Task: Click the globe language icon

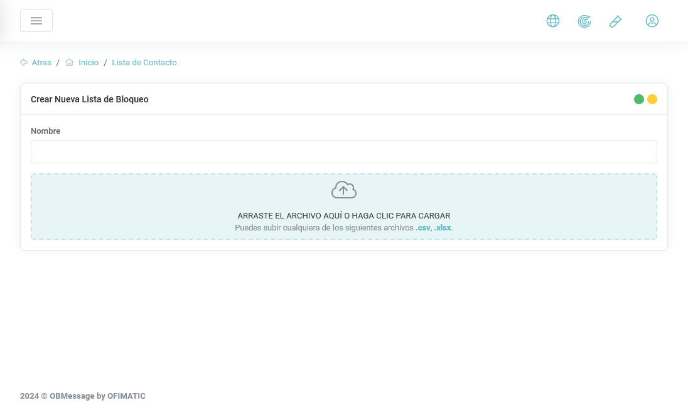Action: tap(553, 21)
